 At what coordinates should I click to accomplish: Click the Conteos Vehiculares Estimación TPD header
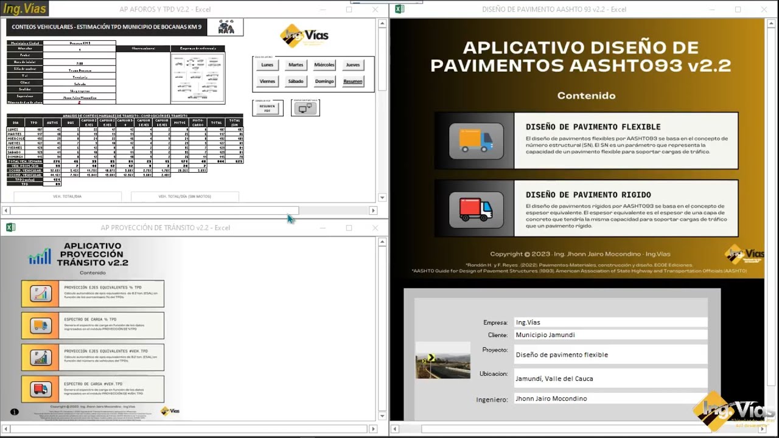click(107, 27)
